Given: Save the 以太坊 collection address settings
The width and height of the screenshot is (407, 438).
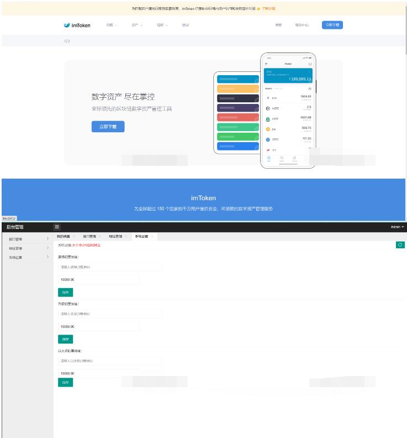Looking at the screenshot, I should tap(65, 382).
